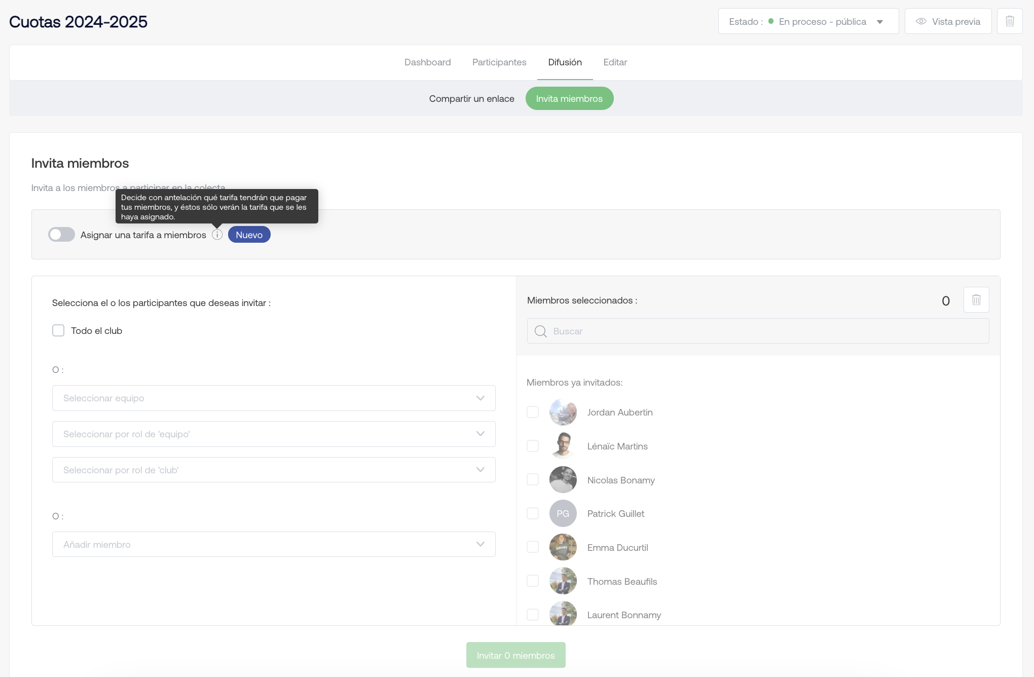This screenshot has height=677, width=1034.
Task: Open the Estado status dropdown
Action: [x=808, y=21]
